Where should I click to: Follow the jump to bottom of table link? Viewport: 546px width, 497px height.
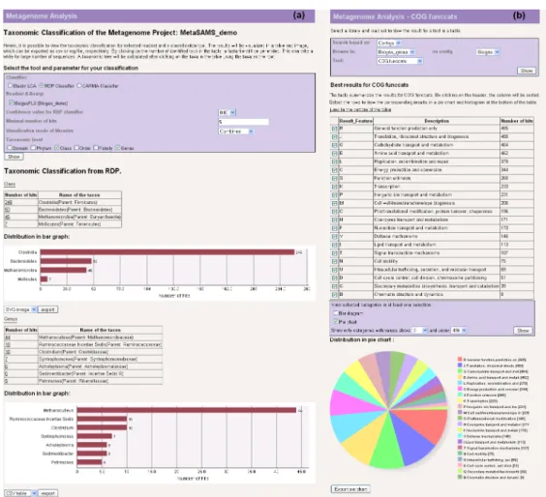(x=360, y=109)
